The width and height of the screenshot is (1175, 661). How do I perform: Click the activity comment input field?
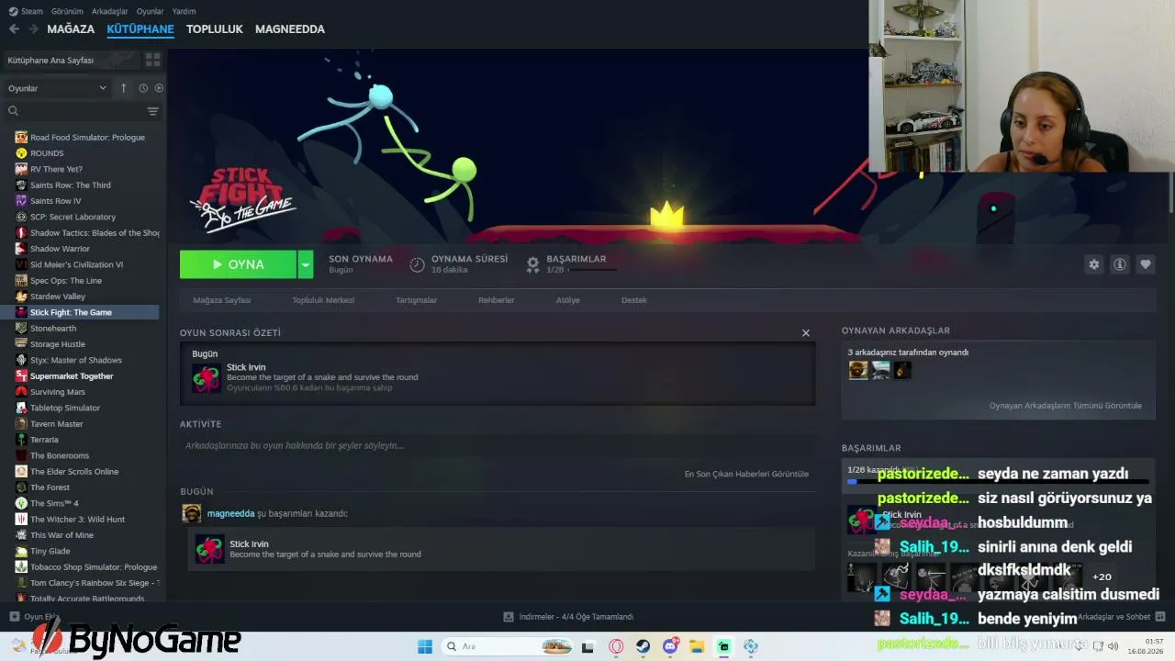pos(497,446)
